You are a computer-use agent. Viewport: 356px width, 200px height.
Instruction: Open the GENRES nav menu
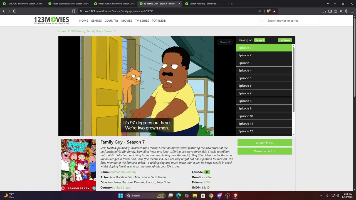[96, 21]
